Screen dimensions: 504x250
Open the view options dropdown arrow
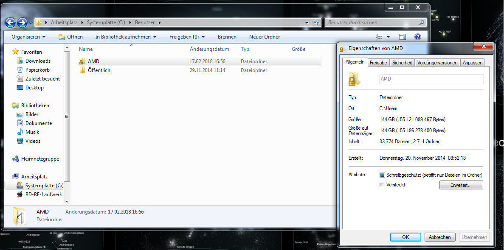click(x=388, y=37)
